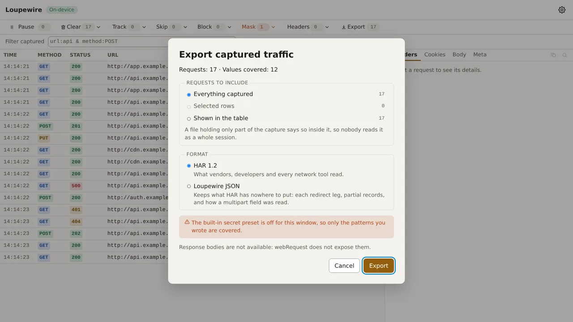Click the toolbar Export button with download icon

click(x=360, y=27)
